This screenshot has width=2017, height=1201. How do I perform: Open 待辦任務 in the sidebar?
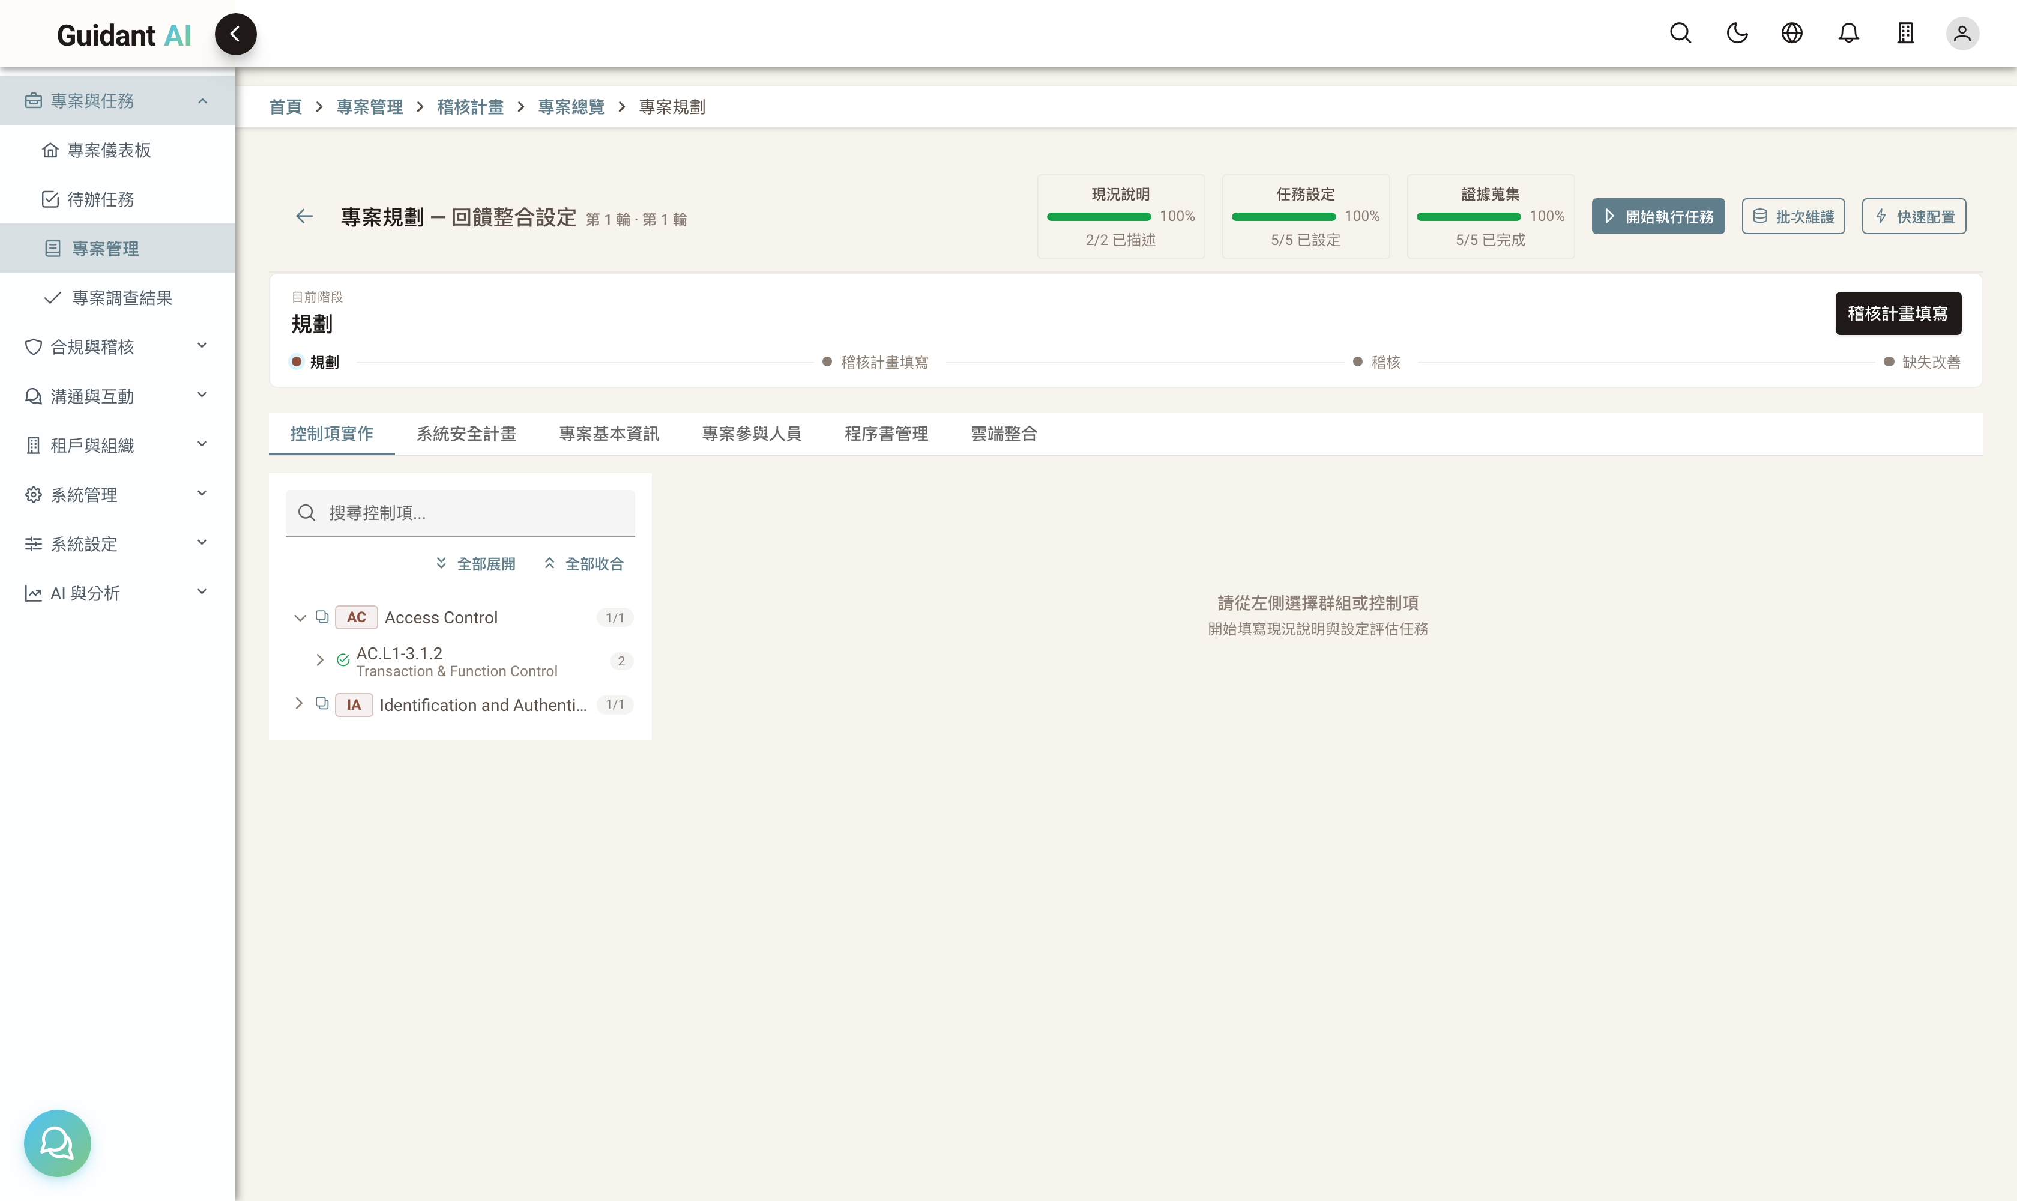[x=117, y=199]
